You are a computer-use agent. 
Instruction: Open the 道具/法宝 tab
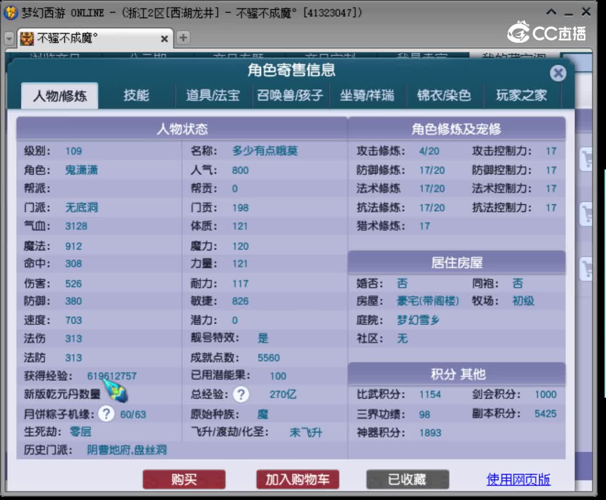point(213,96)
